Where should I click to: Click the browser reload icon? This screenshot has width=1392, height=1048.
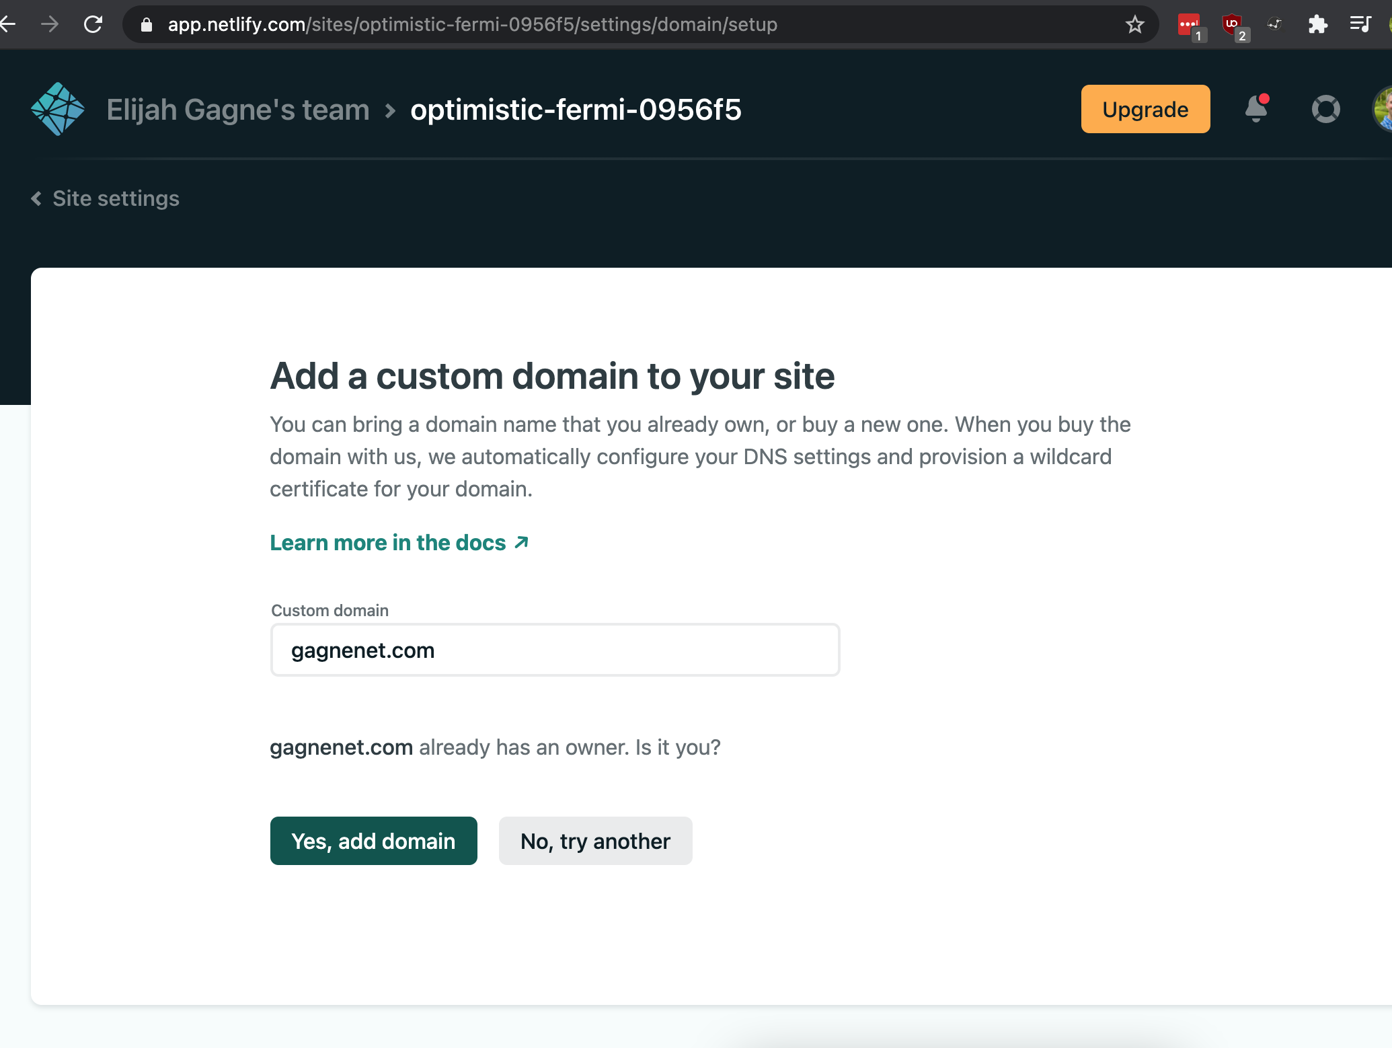pos(95,23)
